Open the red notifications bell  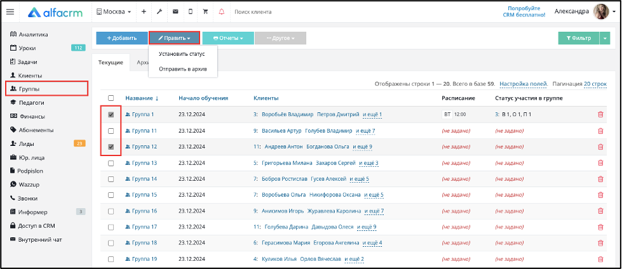(x=221, y=12)
